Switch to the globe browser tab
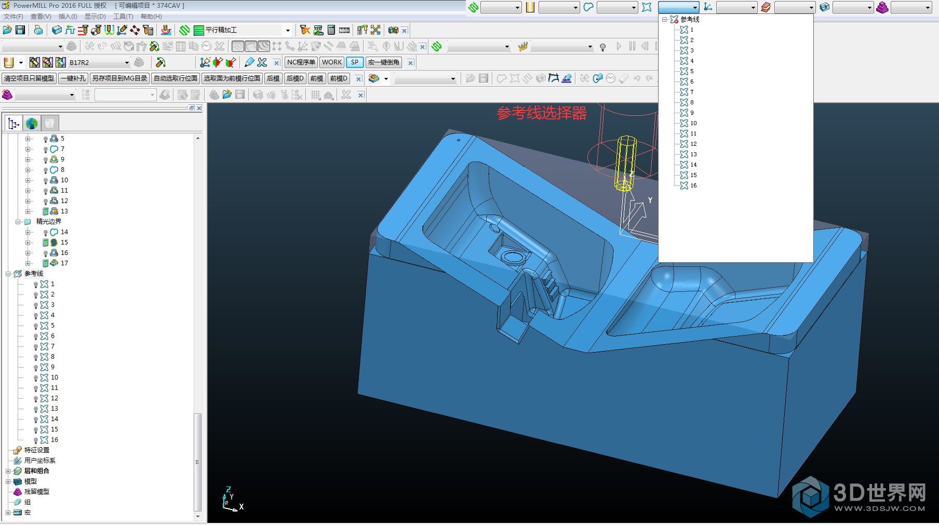This screenshot has width=939, height=525. (x=32, y=124)
